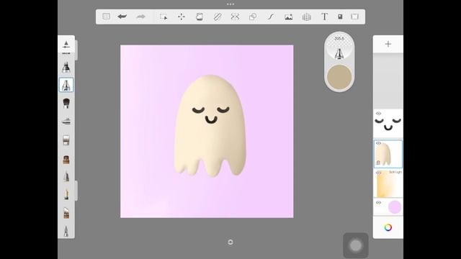Viewport: 461px width, 259px height.
Task: Pick the first airbrush in the brush palette
Action: coord(66,67)
